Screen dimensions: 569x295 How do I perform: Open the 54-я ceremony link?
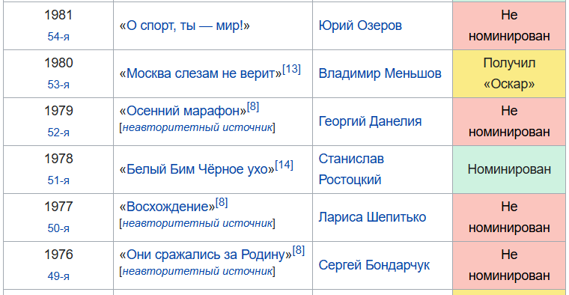point(58,37)
